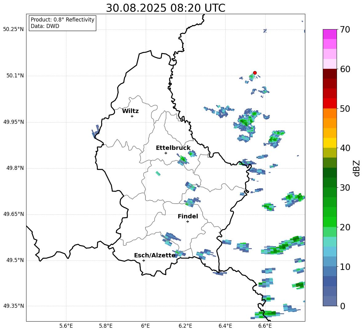Click the plot title with date and time
Viewport: 364px width, 332px height.
point(165,8)
